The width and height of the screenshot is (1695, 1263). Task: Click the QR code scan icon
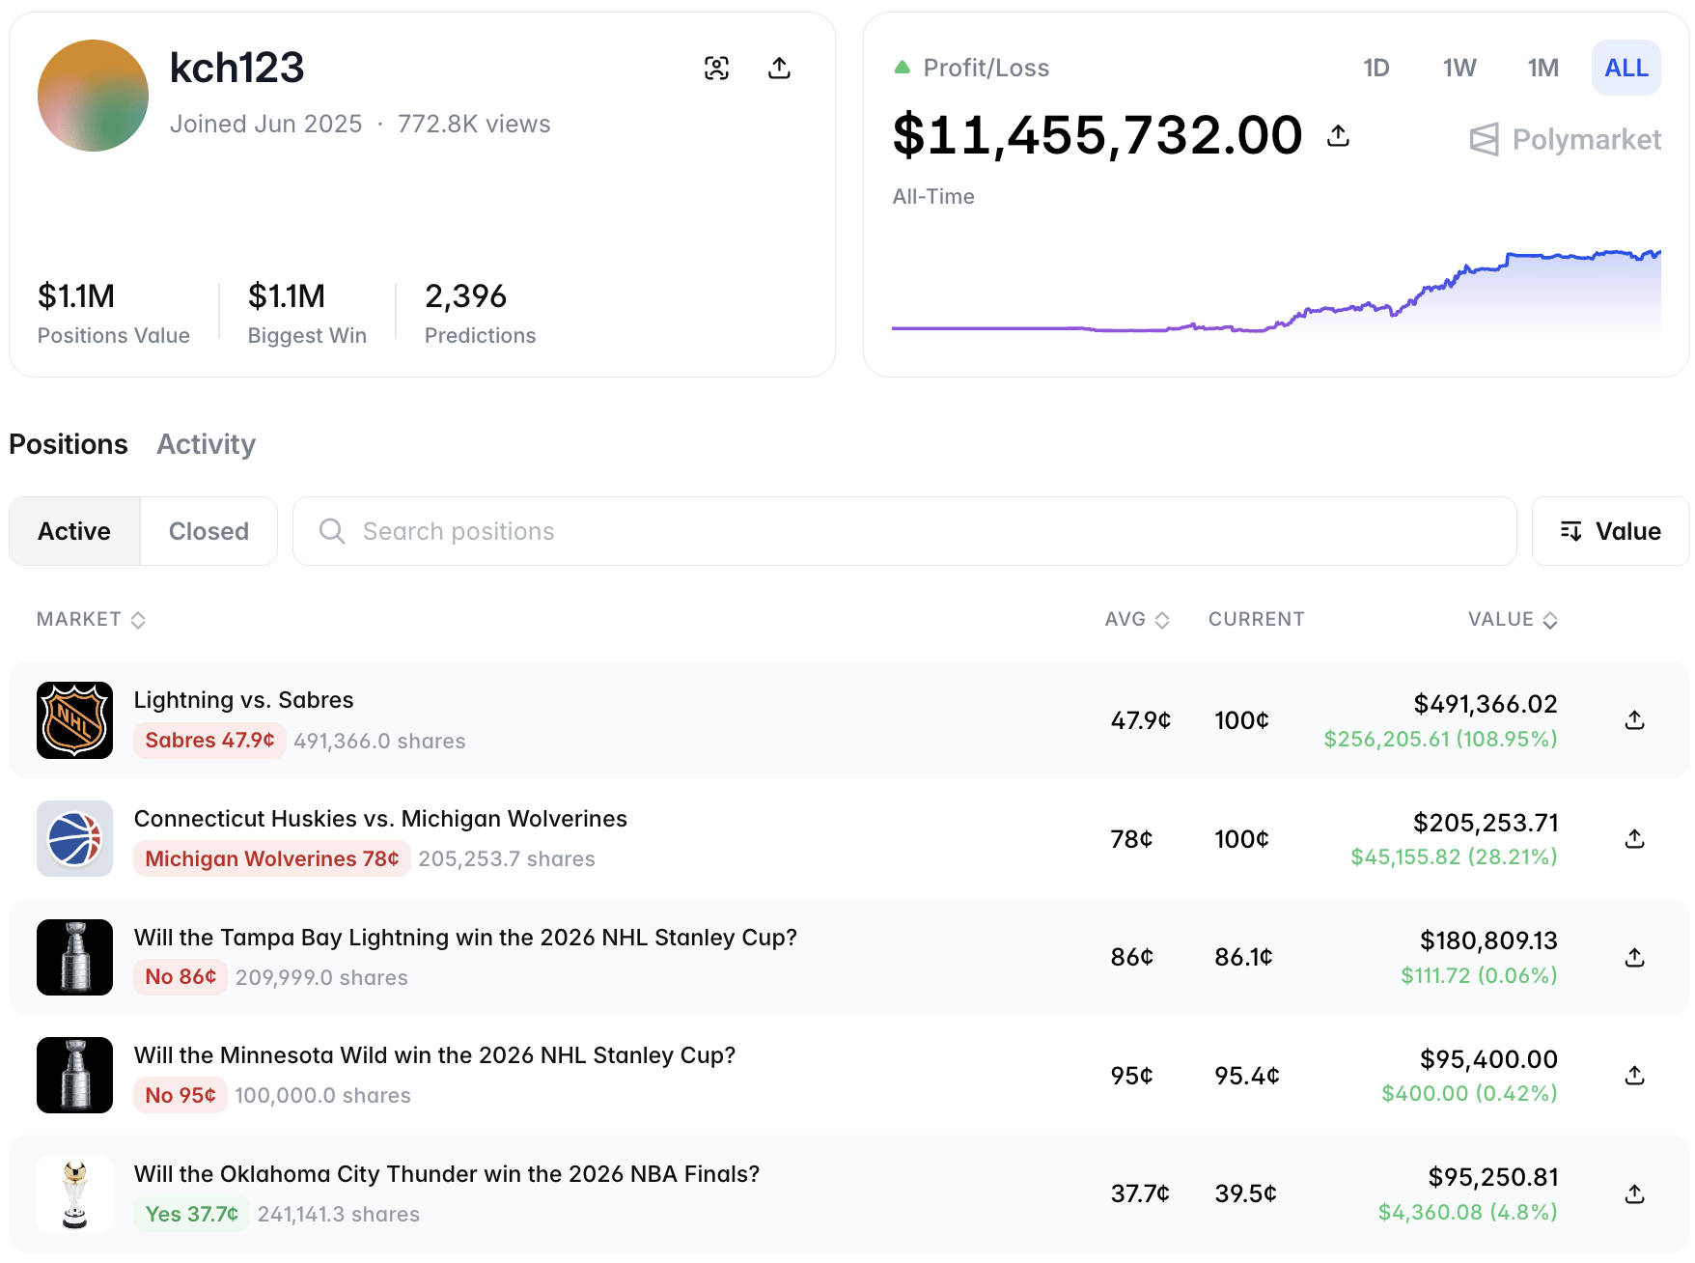tap(715, 68)
